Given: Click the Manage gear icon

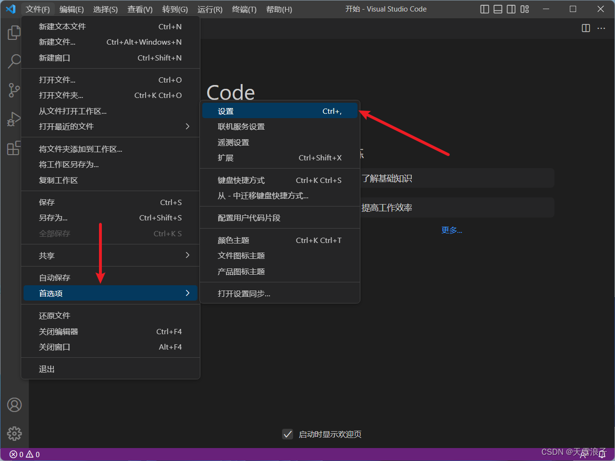Looking at the screenshot, I should point(14,434).
